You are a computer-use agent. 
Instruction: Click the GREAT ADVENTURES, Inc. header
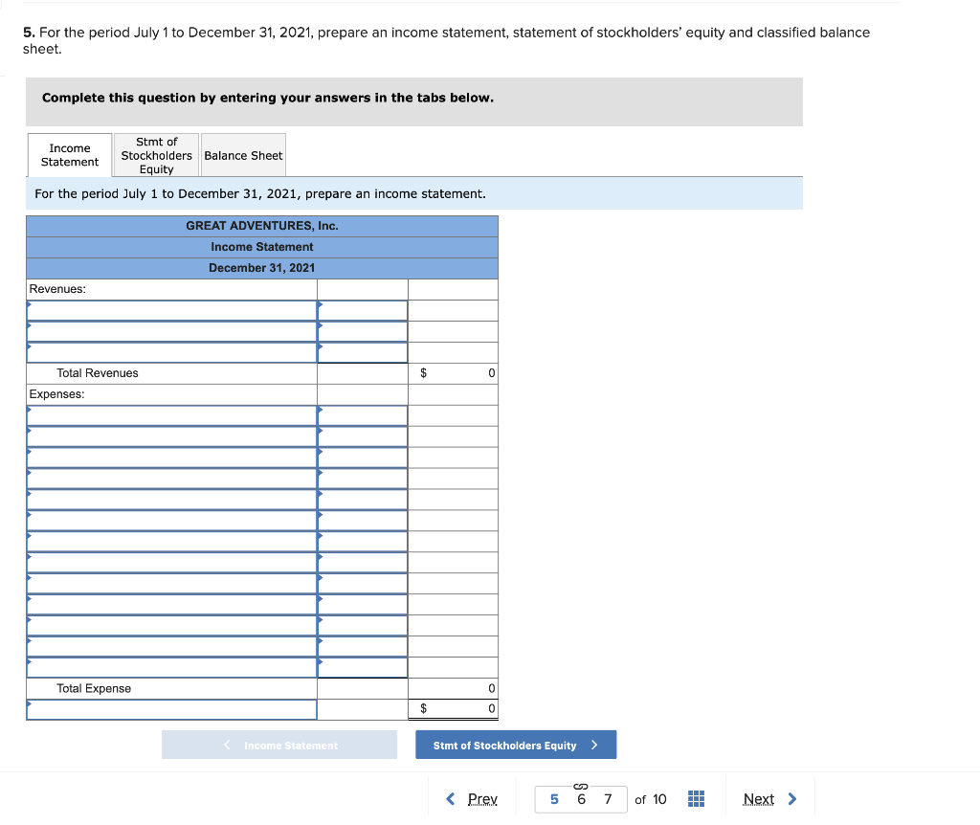(262, 226)
